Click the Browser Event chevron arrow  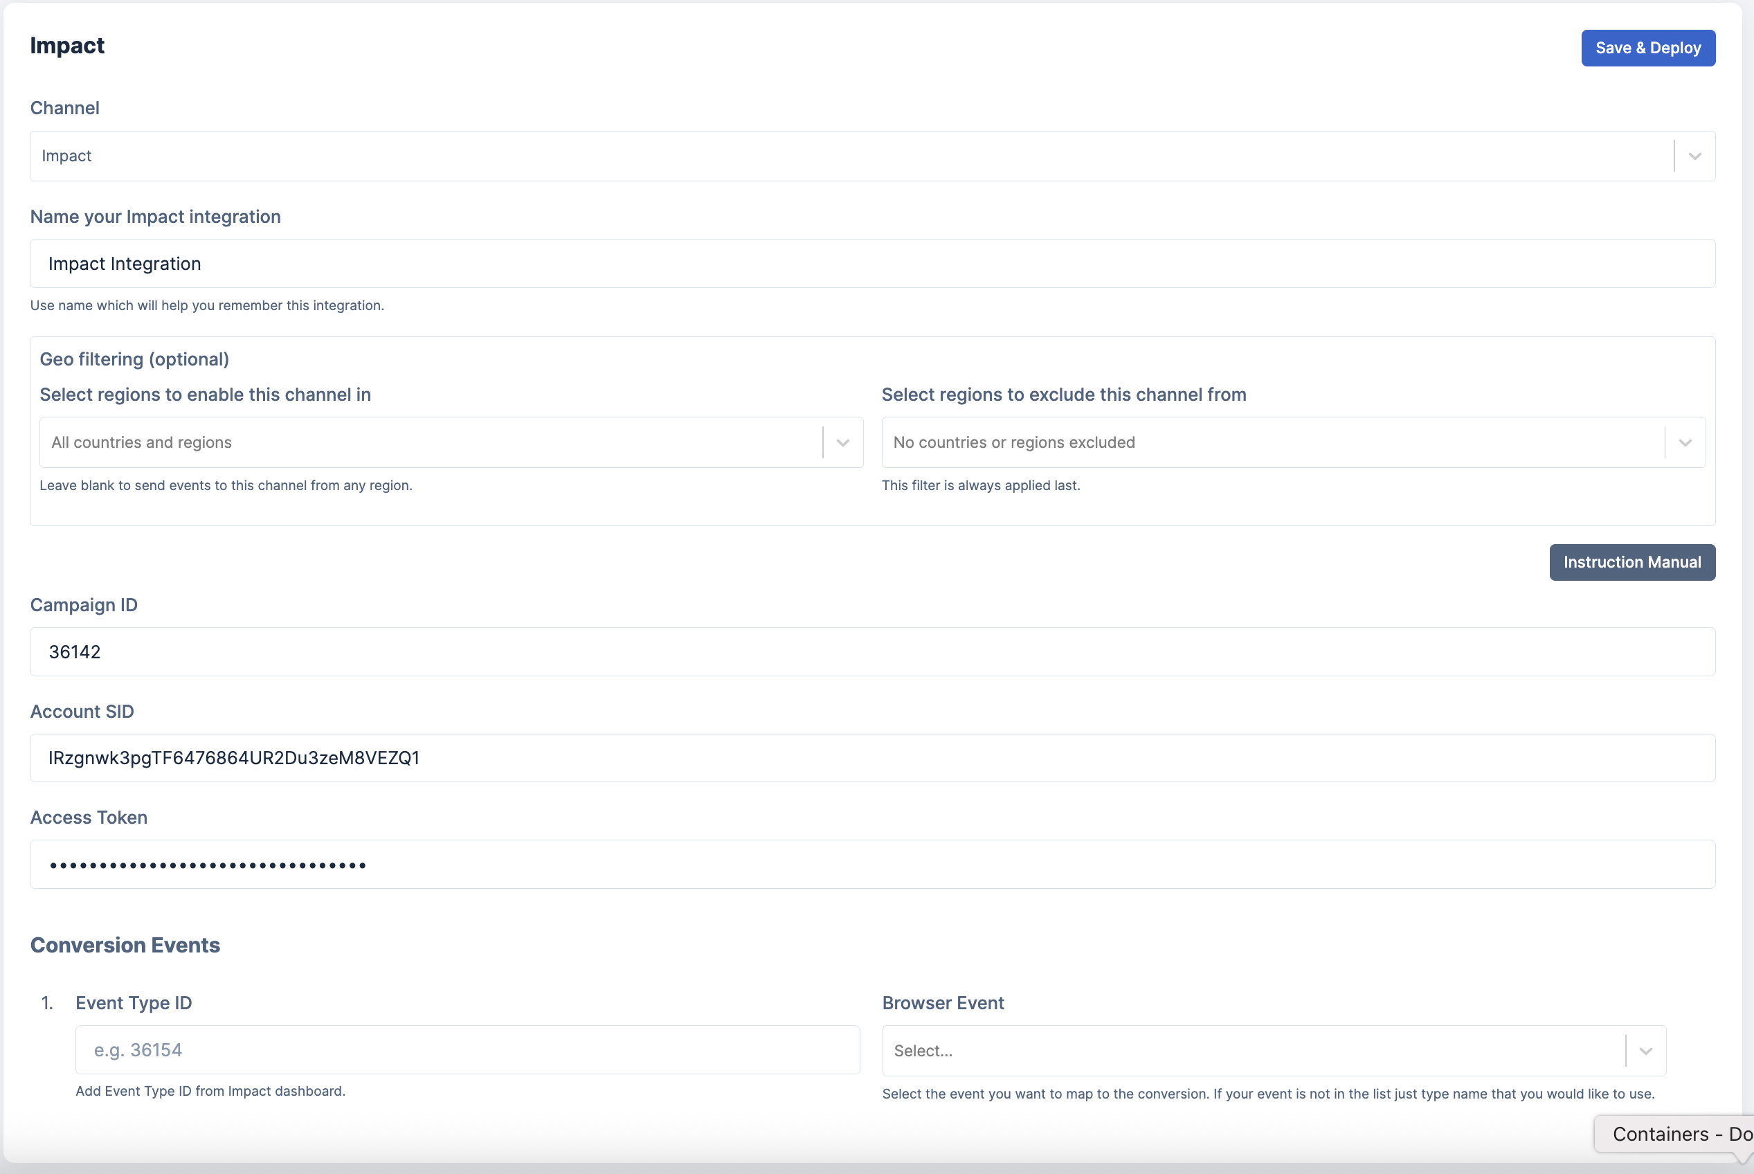1645,1051
